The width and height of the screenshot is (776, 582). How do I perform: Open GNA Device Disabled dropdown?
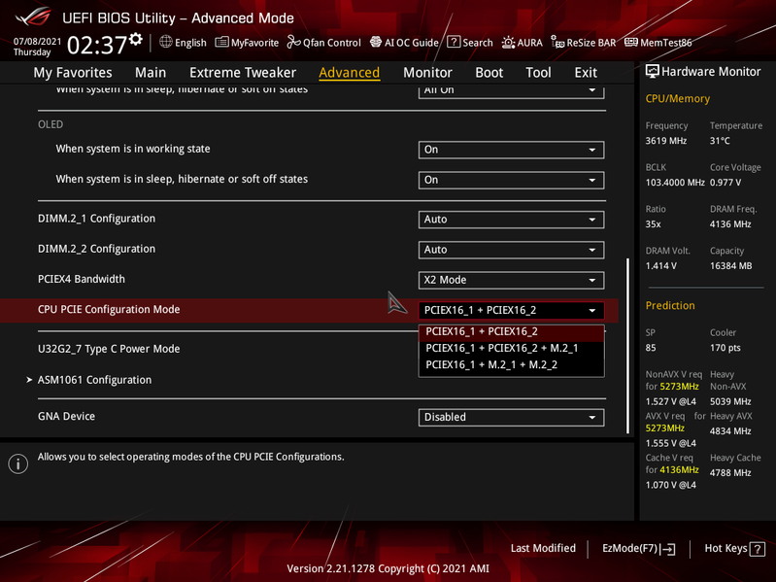pyautogui.click(x=511, y=417)
